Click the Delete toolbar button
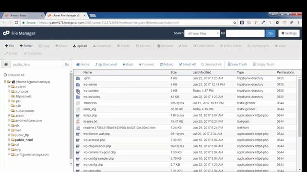307x172 pixels. (x=124, y=46)
